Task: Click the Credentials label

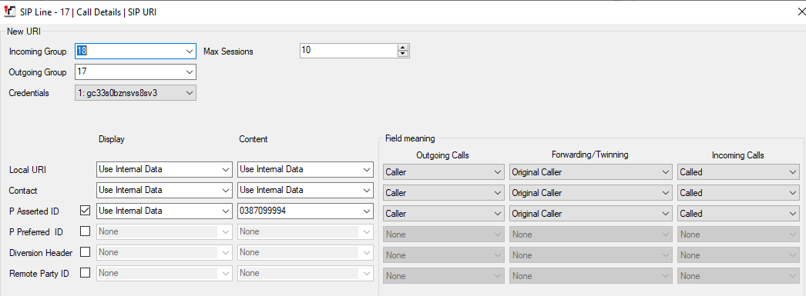Action: [29, 93]
